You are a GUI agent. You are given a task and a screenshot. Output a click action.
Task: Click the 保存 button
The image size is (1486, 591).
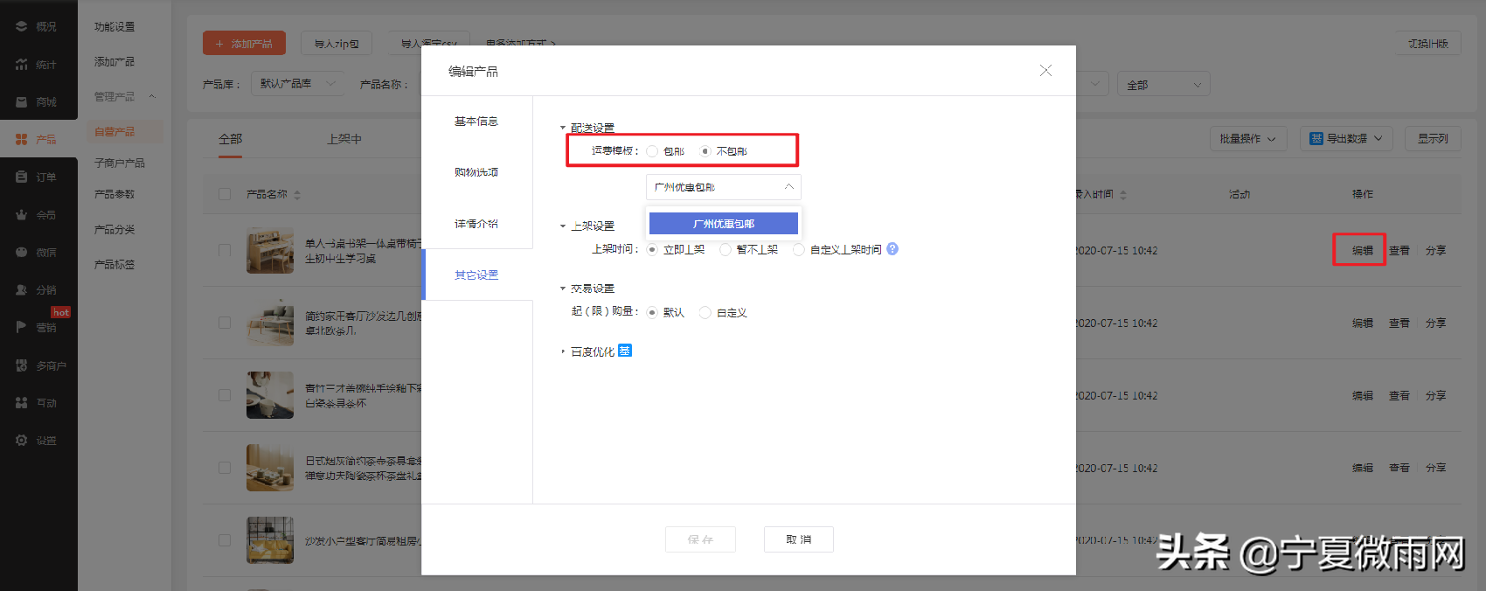click(700, 539)
